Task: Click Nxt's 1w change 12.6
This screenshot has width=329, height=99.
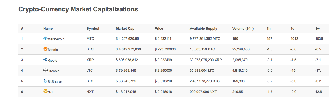Action: point(318,92)
